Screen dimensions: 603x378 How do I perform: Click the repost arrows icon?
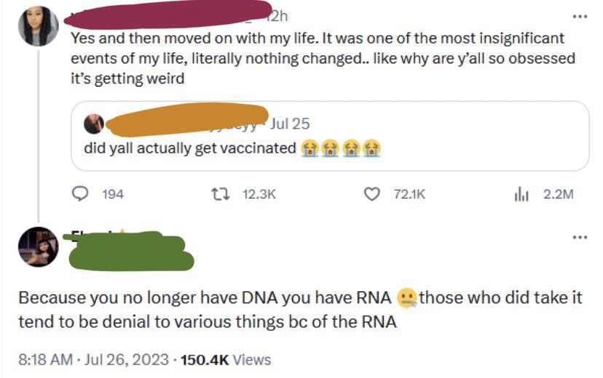pyautogui.click(x=216, y=194)
